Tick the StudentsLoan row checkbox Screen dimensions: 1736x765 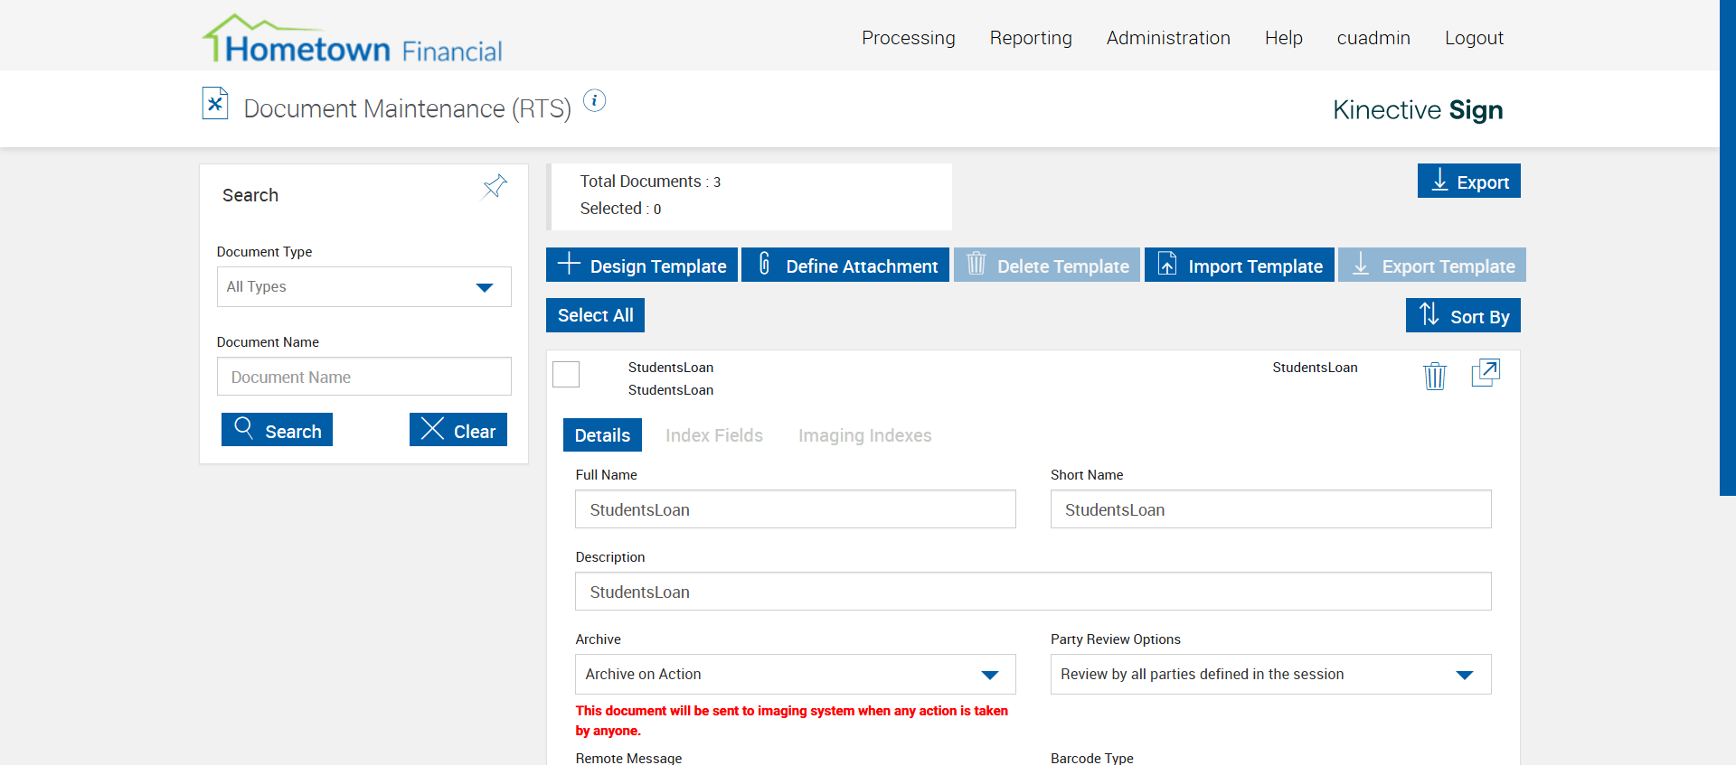click(566, 374)
